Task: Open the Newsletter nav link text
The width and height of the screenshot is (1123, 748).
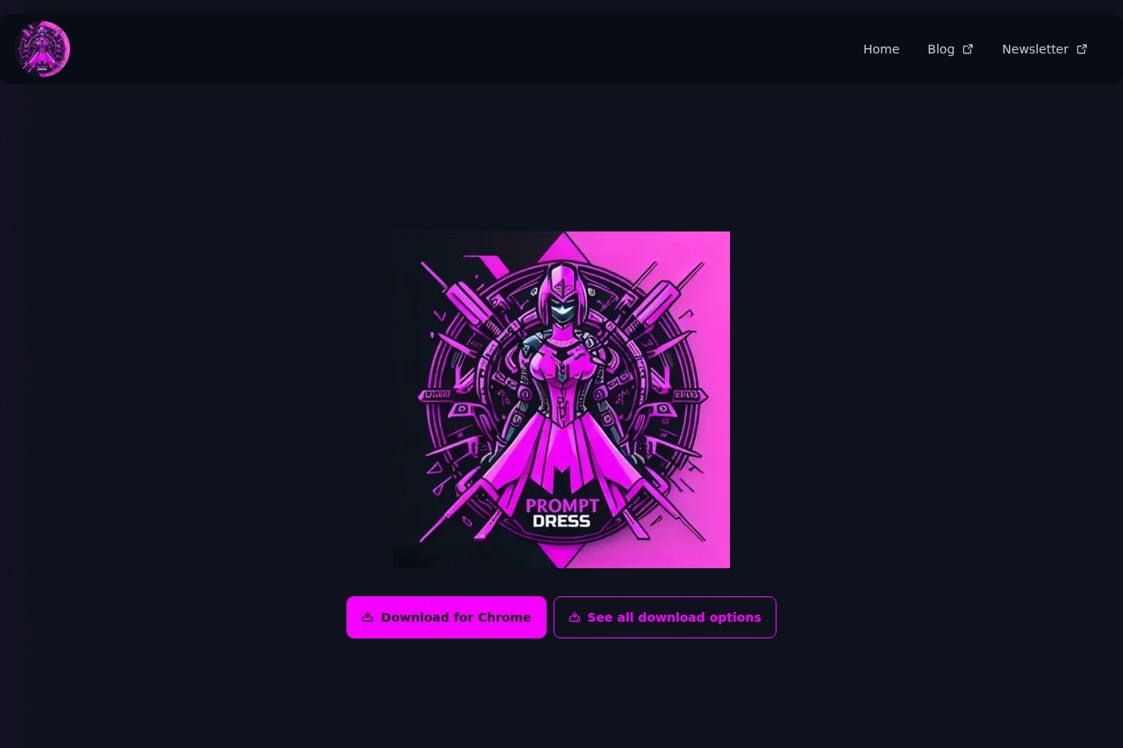Action: point(1034,49)
